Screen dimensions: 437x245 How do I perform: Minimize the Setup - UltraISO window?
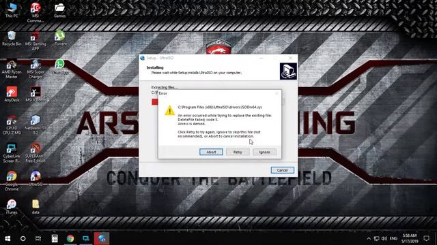click(261, 58)
